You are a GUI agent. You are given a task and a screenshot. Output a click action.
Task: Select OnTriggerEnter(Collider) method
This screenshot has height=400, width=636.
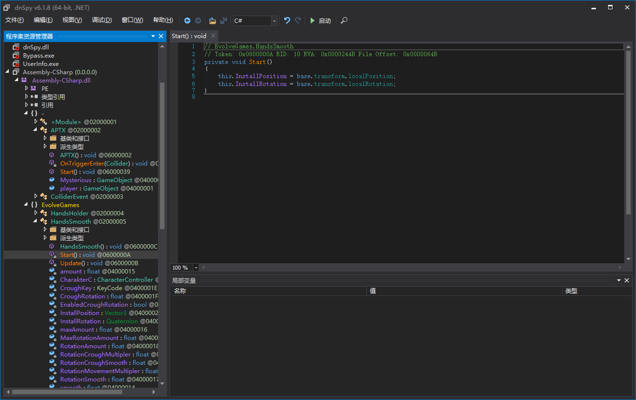click(109, 163)
